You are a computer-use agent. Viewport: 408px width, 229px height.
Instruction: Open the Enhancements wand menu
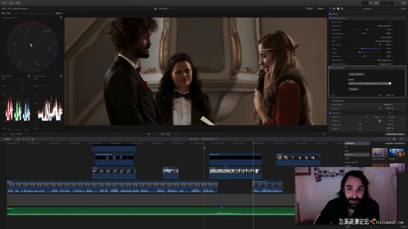pyautogui.click(x=12, y=134)
